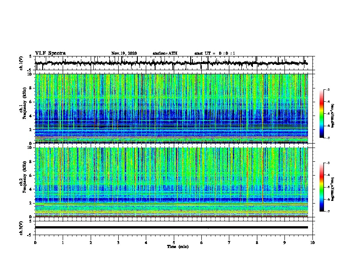This screenshot has height=272, width=352.
Task: Click the black ch.3 voltage bar
Action: tap(172, 228)
